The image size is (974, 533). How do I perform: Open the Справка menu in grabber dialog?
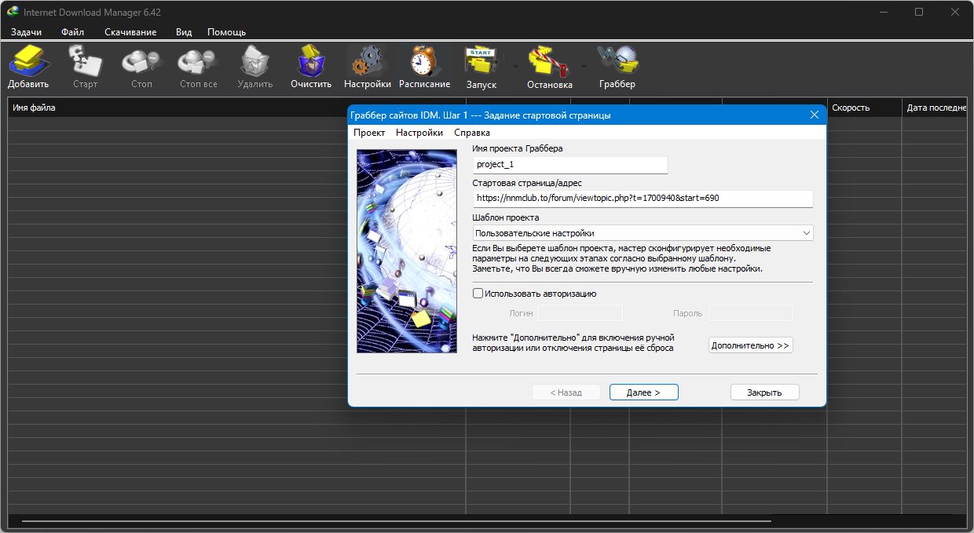(x=472, y=133)
